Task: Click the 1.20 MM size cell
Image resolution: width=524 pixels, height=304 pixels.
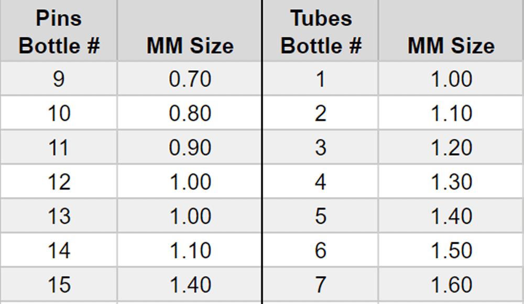Action: (451, 148)
